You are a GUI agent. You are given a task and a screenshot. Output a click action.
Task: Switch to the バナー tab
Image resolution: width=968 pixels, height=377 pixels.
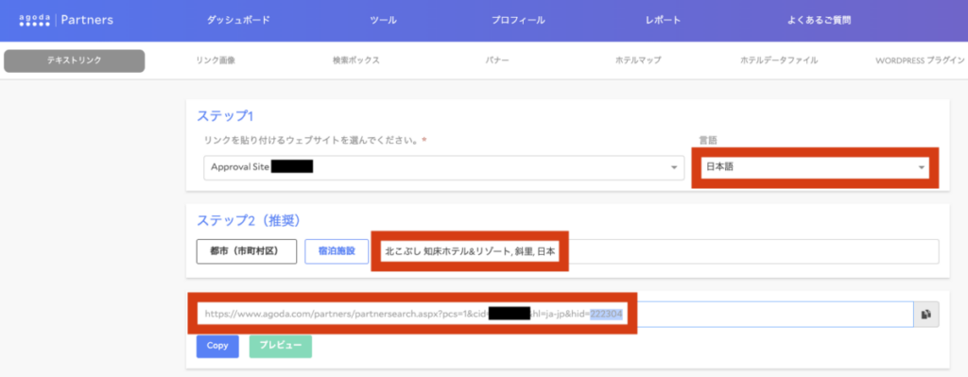497,60
